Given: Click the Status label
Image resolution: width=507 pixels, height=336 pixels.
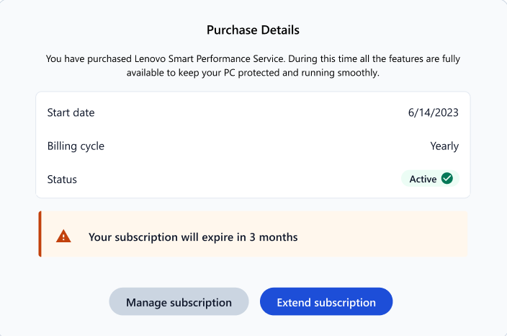Looking at the screenshot, I should pos(62,180).
